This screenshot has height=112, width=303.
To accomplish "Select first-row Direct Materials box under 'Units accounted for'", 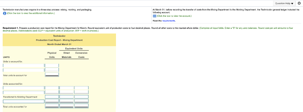I will pyautogui.click(x=67, y=88).
